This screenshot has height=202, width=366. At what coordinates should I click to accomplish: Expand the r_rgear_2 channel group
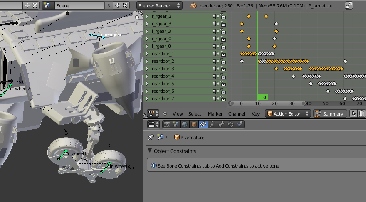[147, 16]
